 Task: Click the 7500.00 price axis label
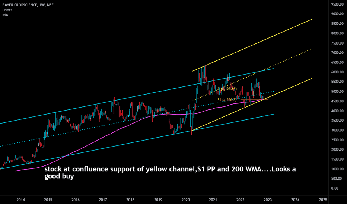pos(337,43)
